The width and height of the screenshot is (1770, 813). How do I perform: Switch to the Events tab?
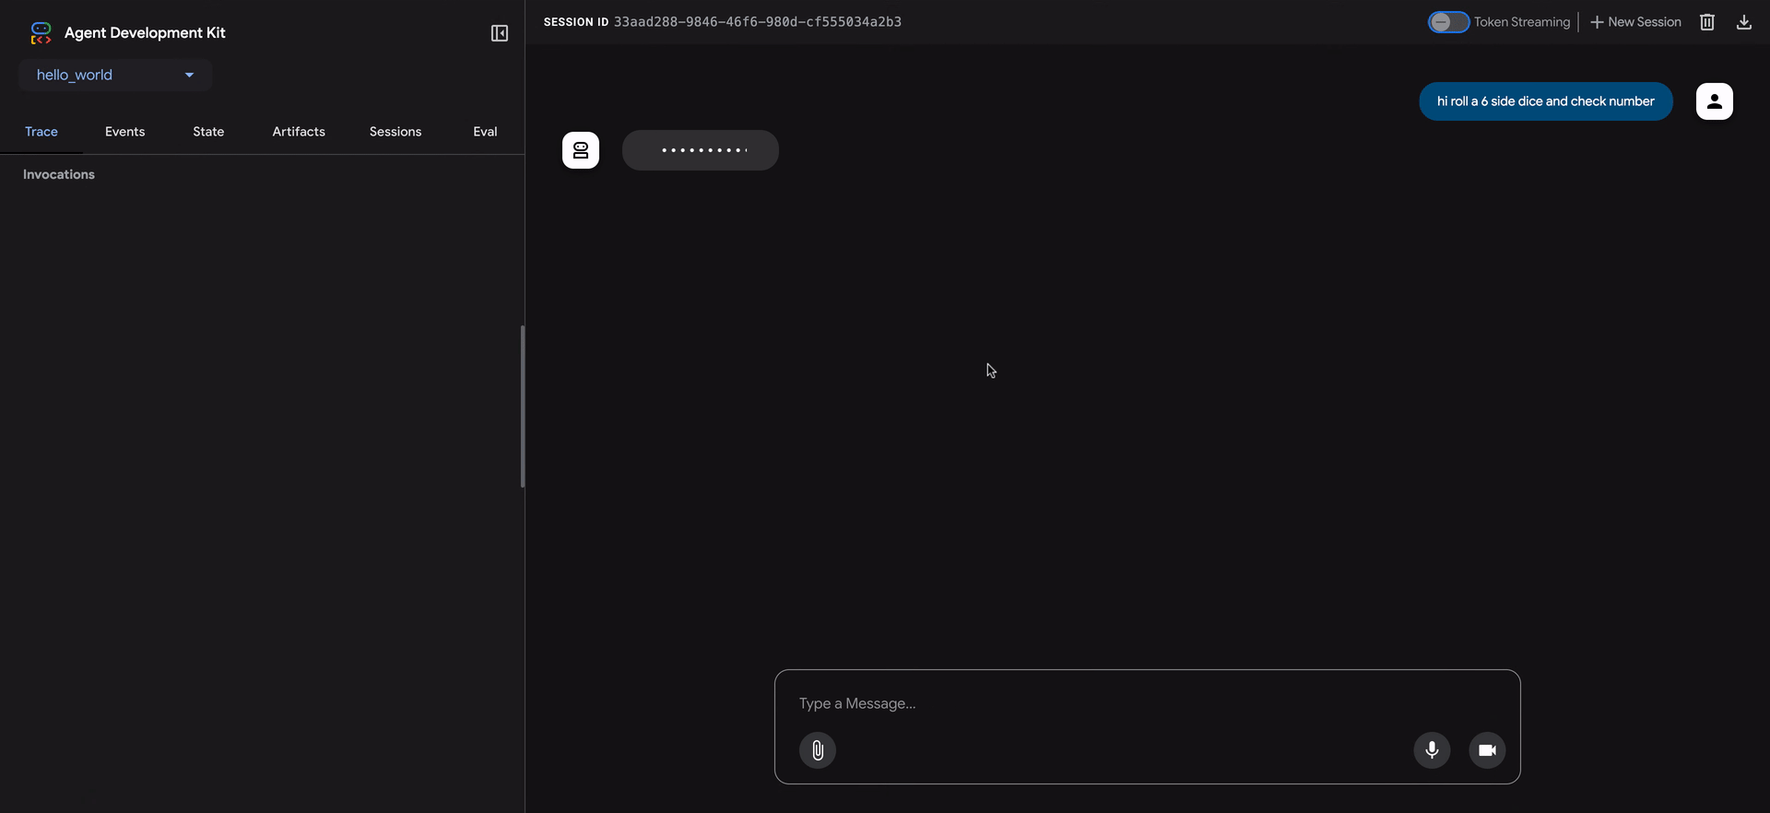click(124, 132)
